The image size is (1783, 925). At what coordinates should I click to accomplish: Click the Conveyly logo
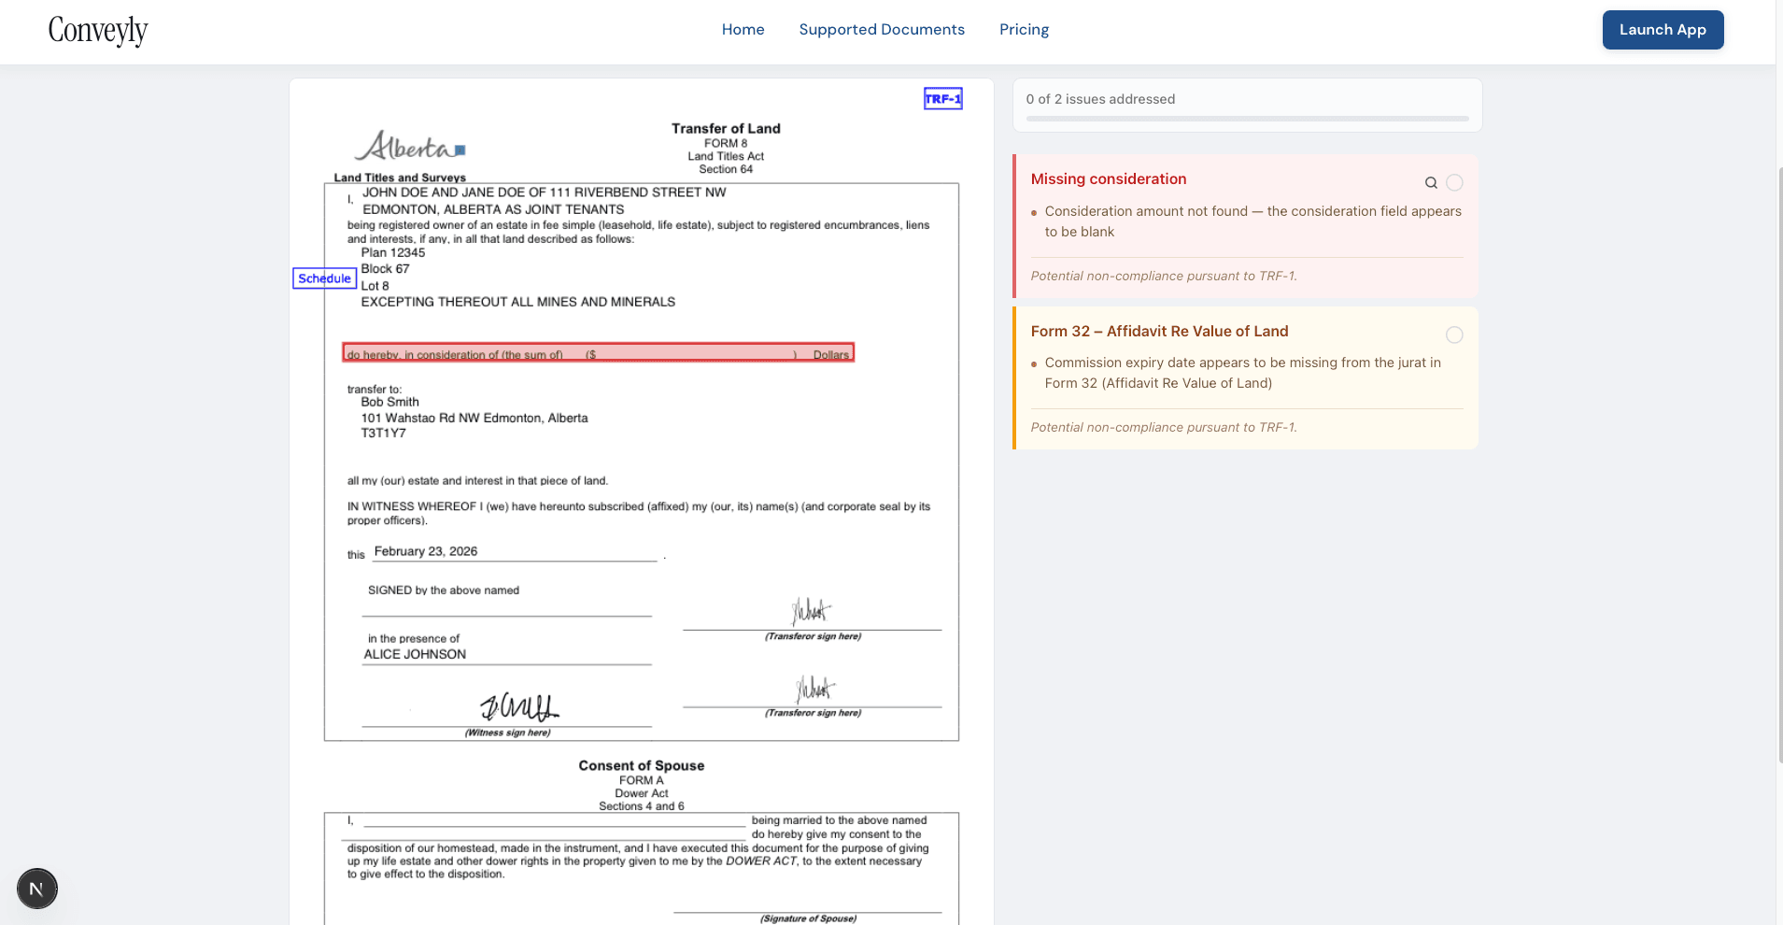click(x=98, y=31)
